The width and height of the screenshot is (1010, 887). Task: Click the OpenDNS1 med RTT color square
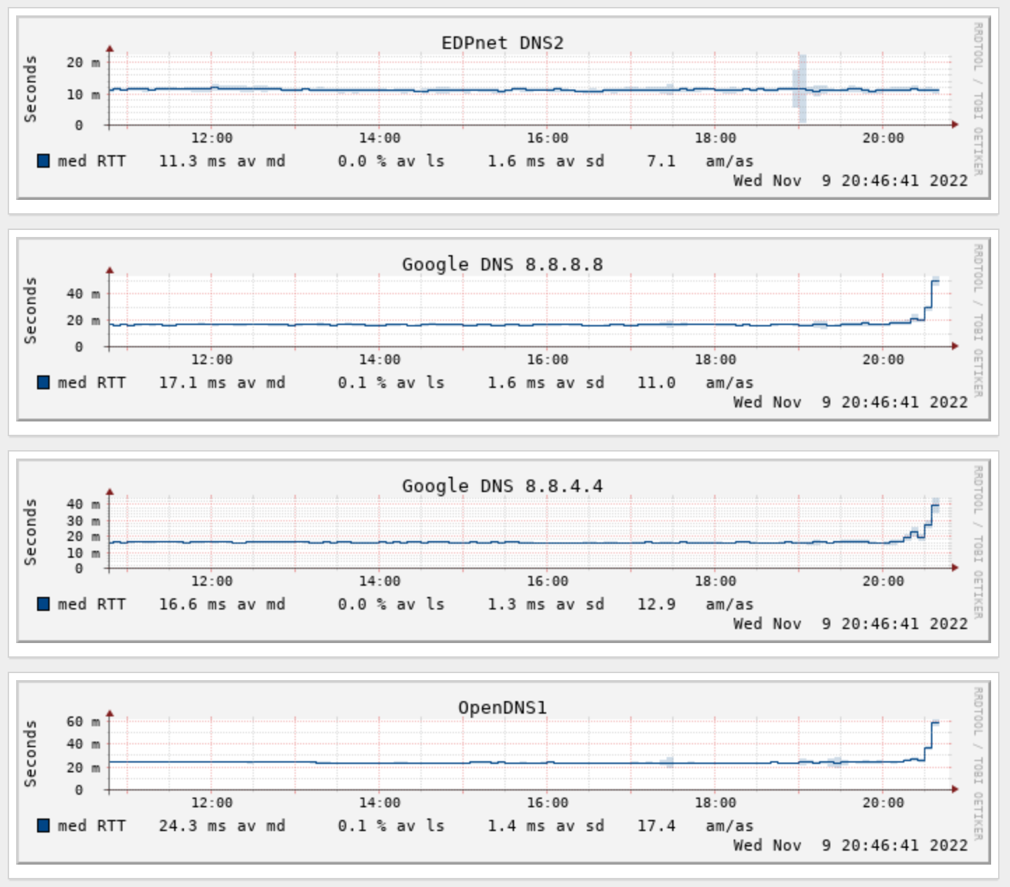[43, 826]
